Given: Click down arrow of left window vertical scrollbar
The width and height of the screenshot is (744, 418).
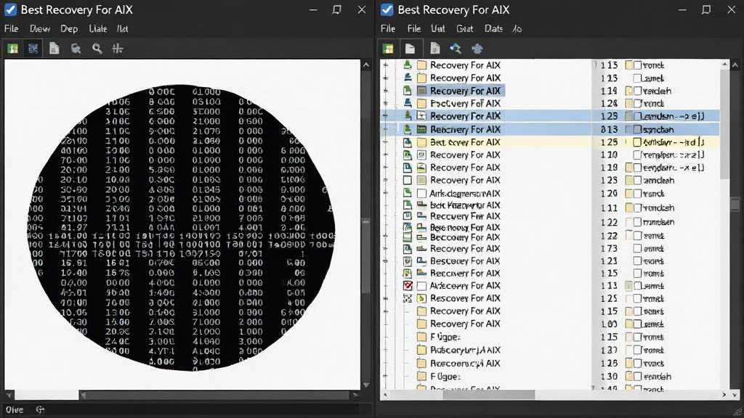Looking at the screenshot, I should point(366,385).
